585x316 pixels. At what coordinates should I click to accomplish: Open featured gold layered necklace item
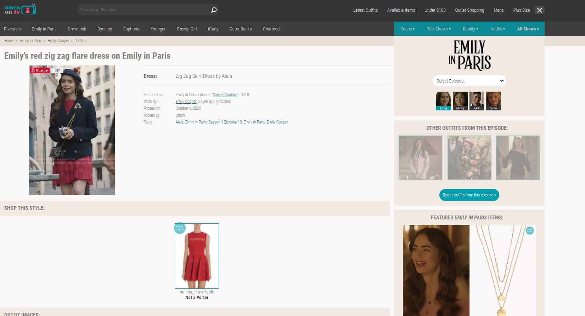click(x=502, y=270)
